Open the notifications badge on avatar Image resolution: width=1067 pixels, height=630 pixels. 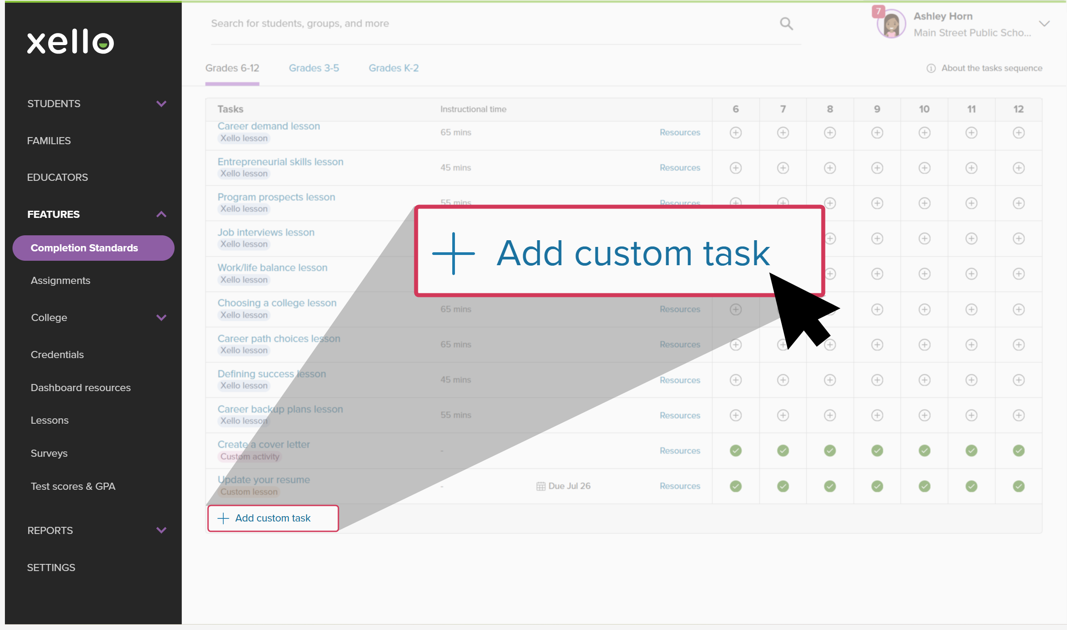(x=878, y=11)
